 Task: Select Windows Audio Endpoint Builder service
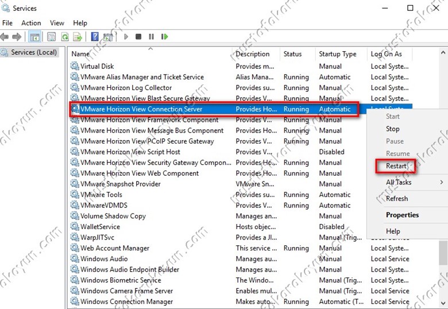pyautogui.click(x=130, y=269)
